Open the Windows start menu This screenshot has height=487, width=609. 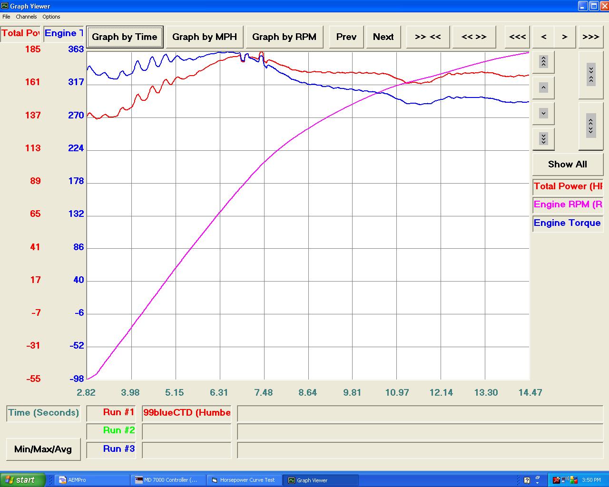[x=23, y=480]
